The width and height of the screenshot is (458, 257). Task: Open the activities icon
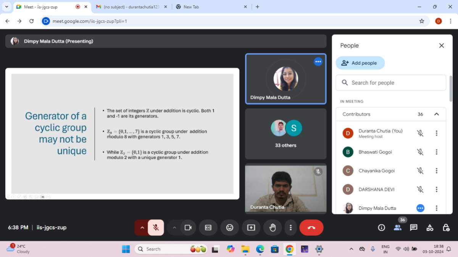coord(430,227)
